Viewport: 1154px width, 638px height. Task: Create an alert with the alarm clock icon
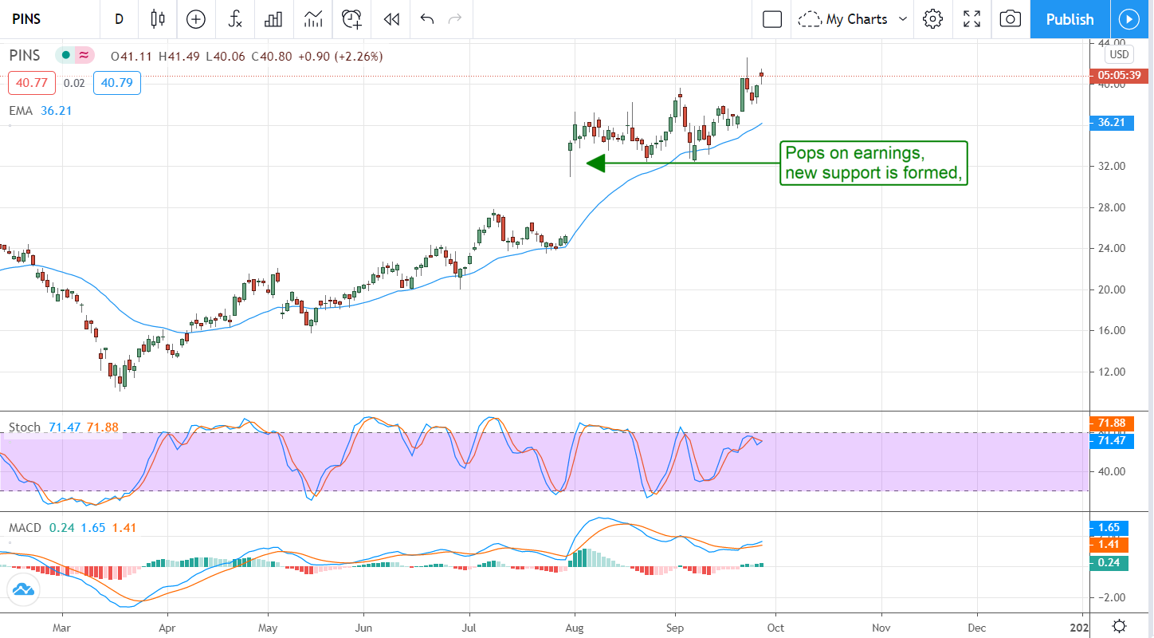tap(351, 19)
